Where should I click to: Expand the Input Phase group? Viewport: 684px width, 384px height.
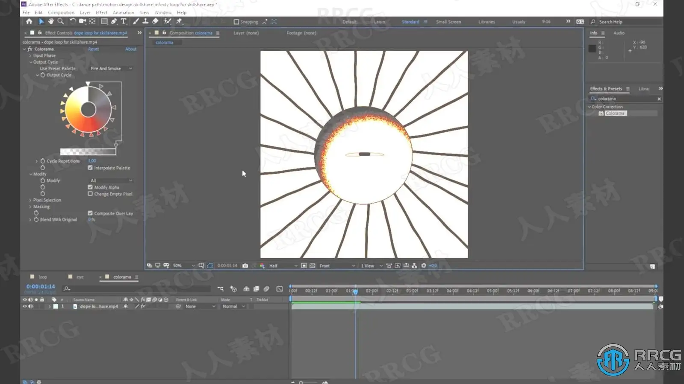(x=30, y=55)
